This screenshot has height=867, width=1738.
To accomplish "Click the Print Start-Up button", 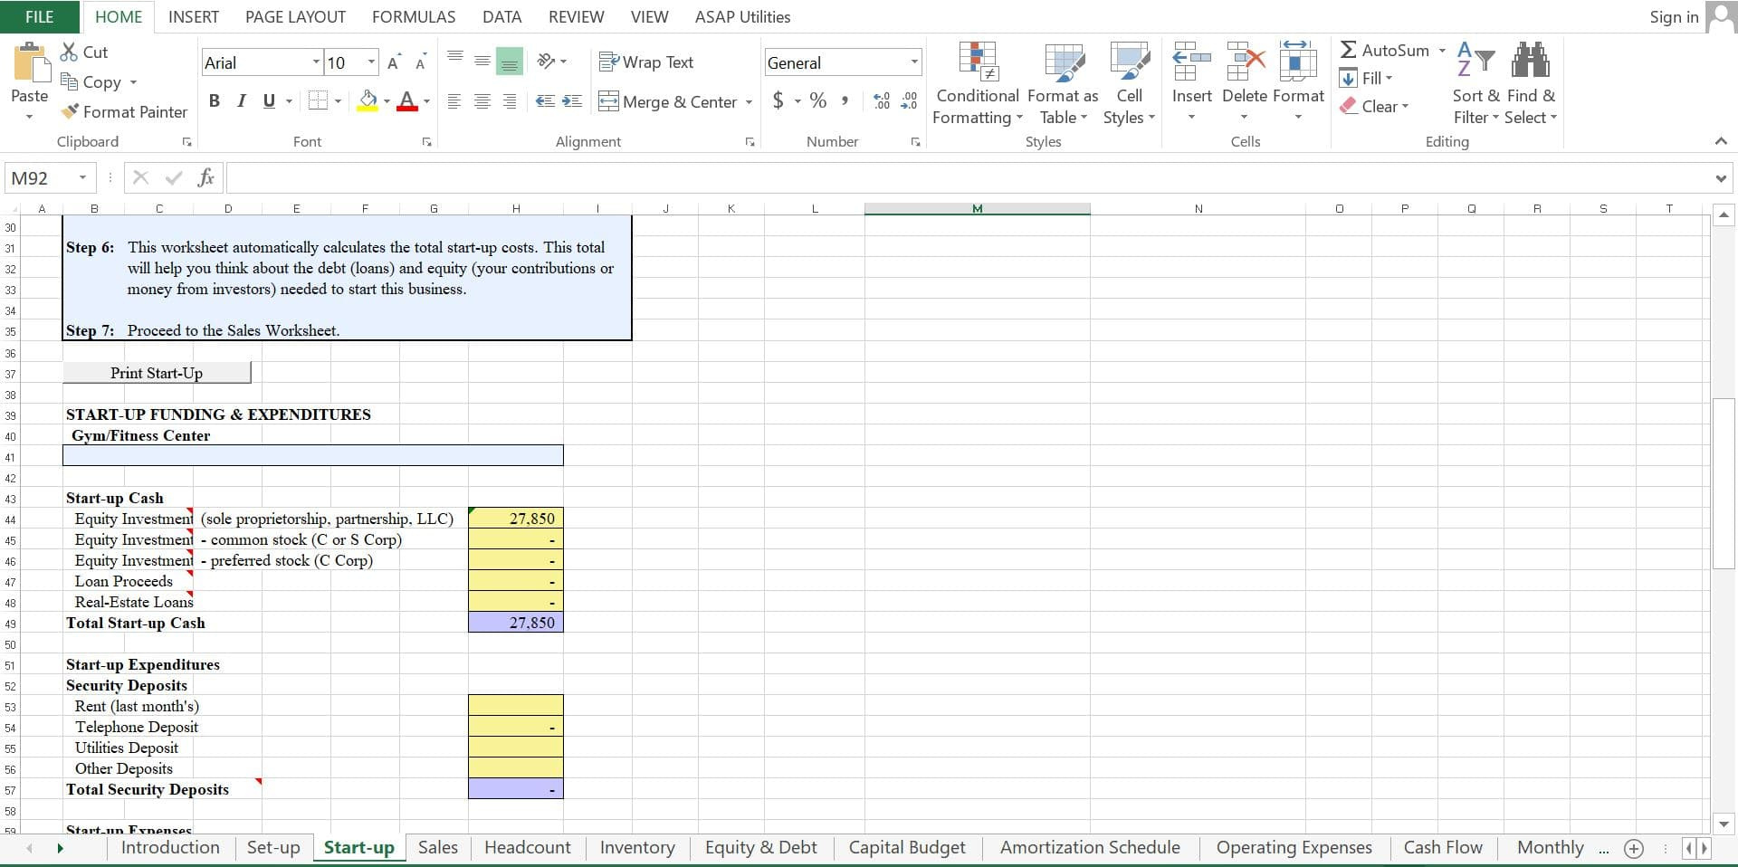I will [157, 373].
